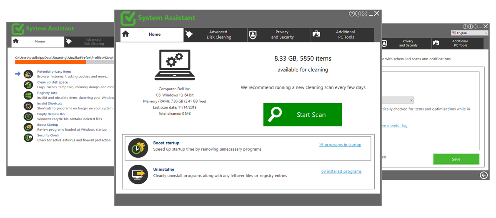Click Empty Recycle Bin text in left window
This screenshot has width=496, height=218.
point(51,114)
